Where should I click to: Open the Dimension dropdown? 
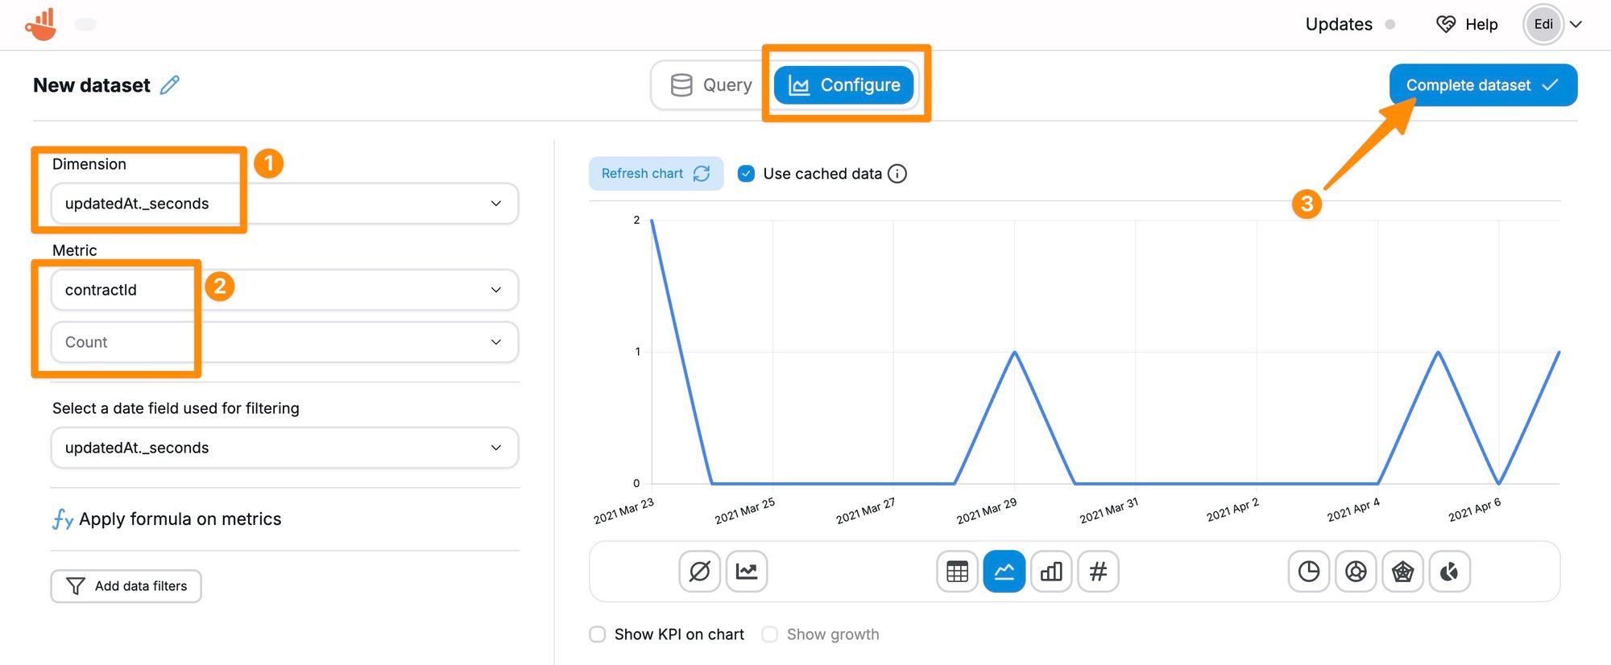coord(284,204)
